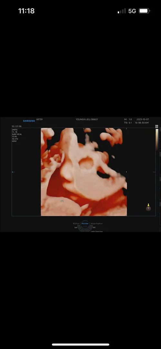Tap the battery indicator in status bar
161x349 pixels.
[x=144, y=11]
